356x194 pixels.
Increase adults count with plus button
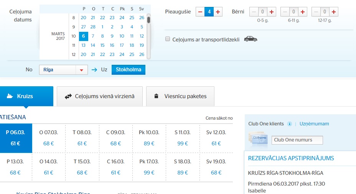tap(218, 12)
